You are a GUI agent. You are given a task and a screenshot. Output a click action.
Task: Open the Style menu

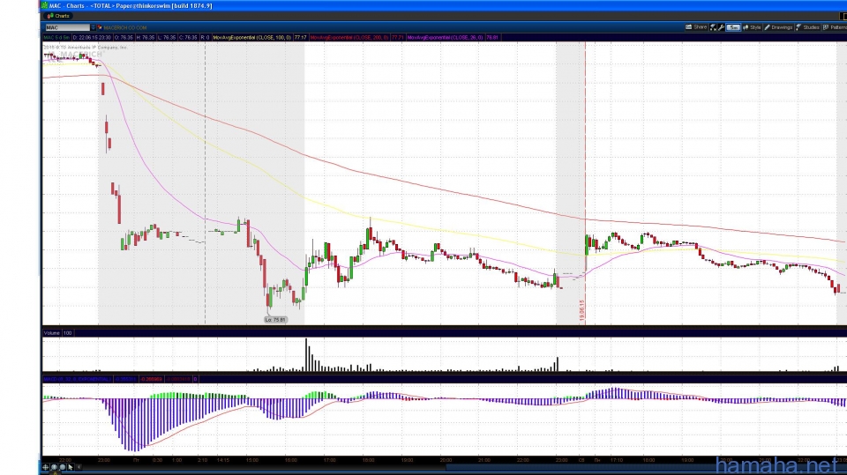pos(753,27)
